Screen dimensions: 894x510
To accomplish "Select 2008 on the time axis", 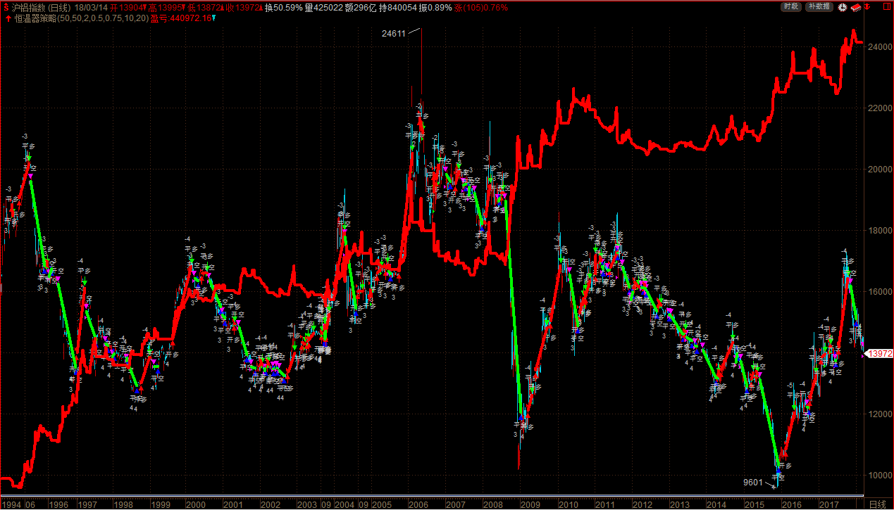I will point(492,504).
